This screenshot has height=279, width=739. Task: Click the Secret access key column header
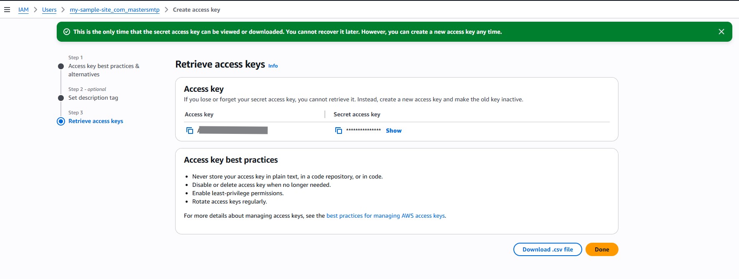[x=357, y=114]
